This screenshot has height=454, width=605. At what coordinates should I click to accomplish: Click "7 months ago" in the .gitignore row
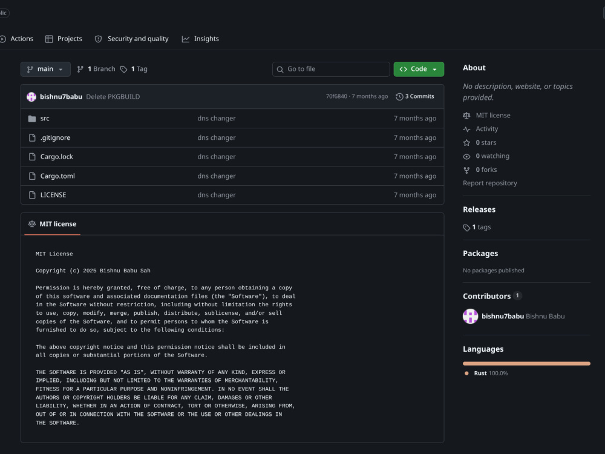click(415, 138)
